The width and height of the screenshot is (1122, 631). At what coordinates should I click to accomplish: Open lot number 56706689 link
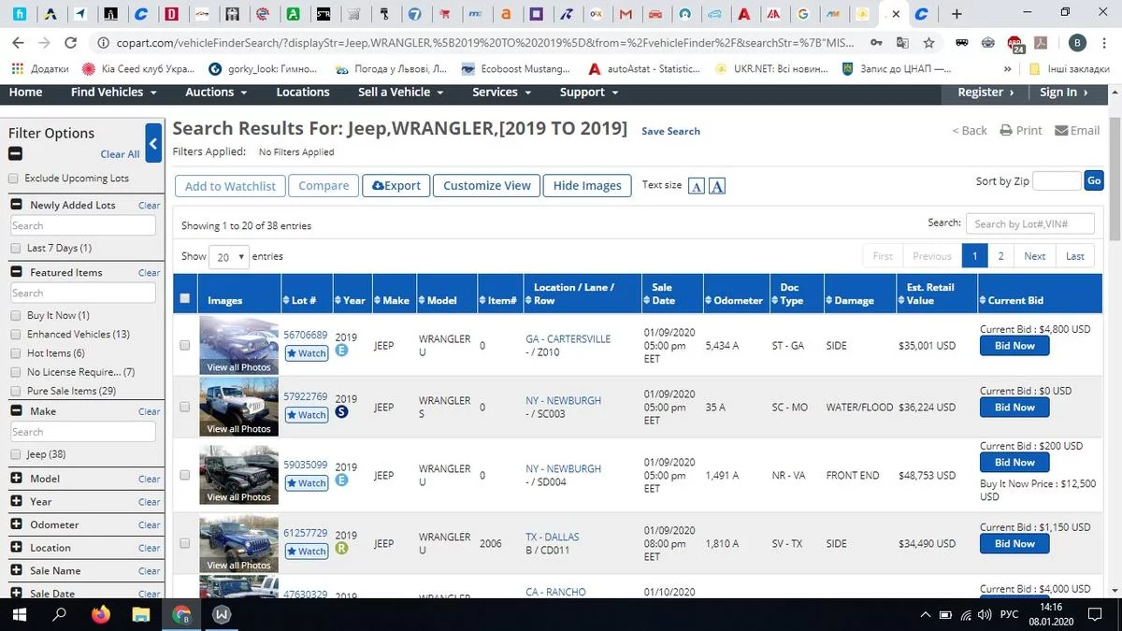point(305,335)
